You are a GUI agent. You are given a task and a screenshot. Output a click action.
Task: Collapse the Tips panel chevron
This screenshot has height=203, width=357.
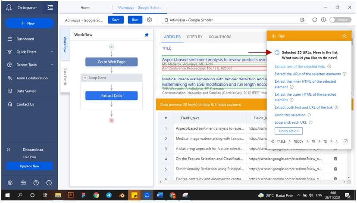click(344, 36)
